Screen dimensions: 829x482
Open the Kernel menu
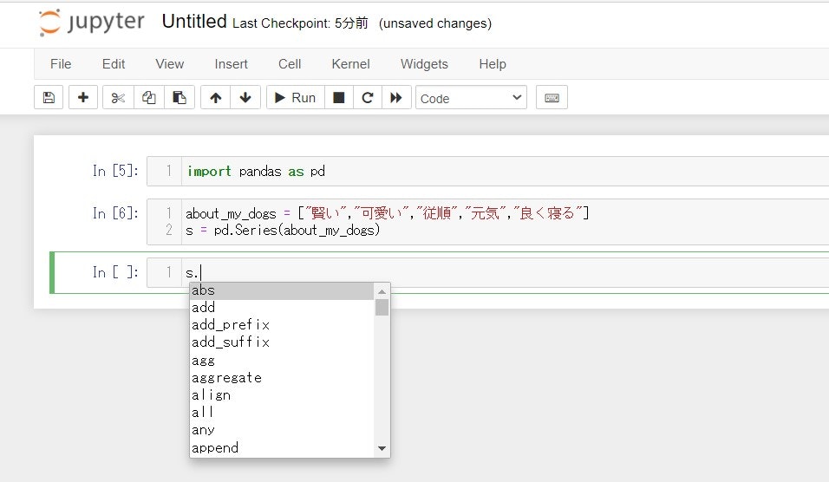350,64
